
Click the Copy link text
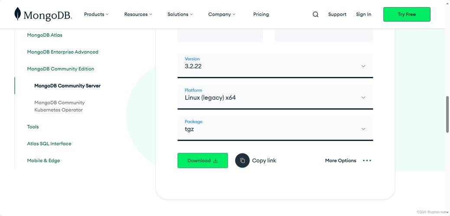[264, 161]
